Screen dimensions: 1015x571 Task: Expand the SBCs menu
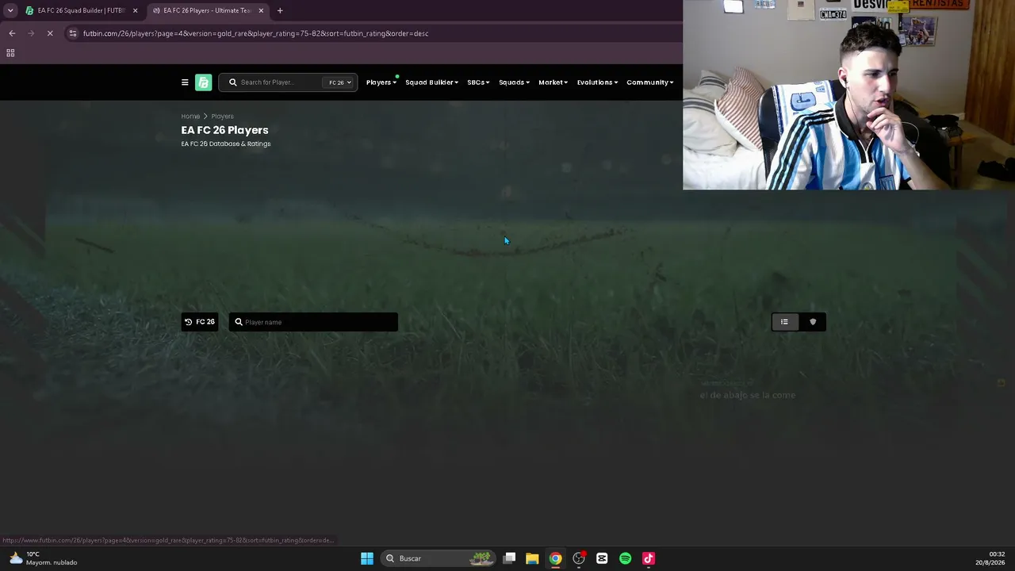click(478, 82)
